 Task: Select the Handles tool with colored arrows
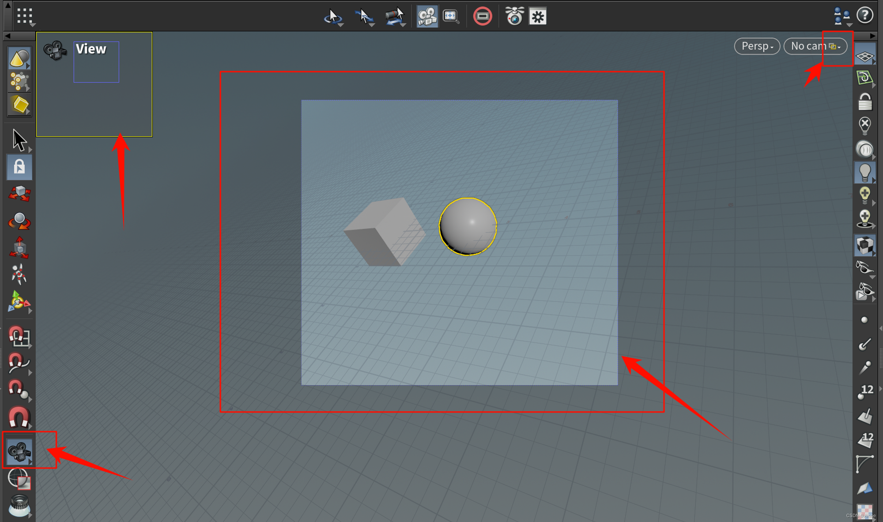click(x=19, y=302)
